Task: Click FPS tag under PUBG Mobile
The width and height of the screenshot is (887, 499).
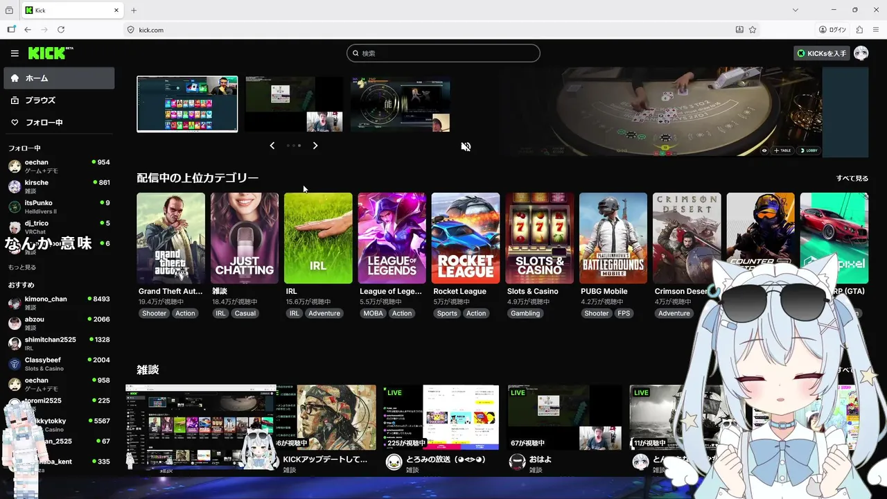Action: click(624, 313)
